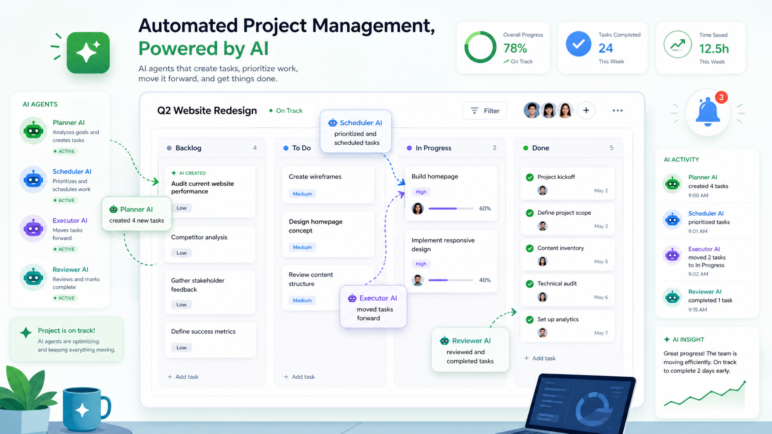Click the AI Insight sparkle icon
This screenshot has height=434, width=772.
tap(667, 339)
